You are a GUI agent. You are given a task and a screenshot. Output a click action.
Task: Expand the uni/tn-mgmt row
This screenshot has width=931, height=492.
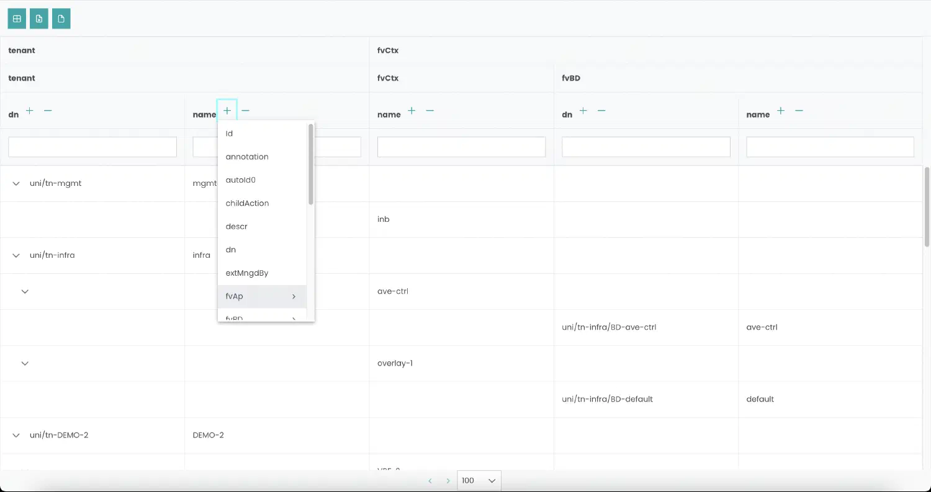coord(16,183)
